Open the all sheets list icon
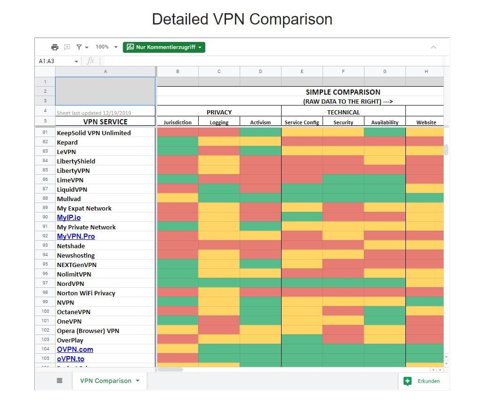The height and width of the screenshot is (406, 485). 59,380
